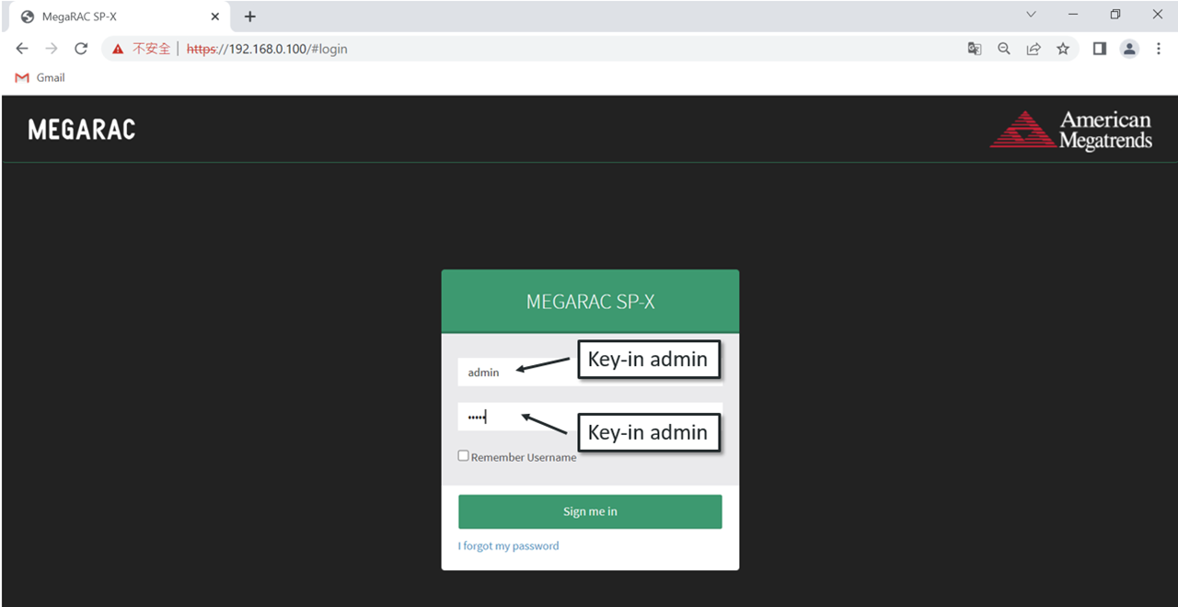This screenshot has height=607, width=1178.
Task: Click the share page icon
Action: (1034, 49)
